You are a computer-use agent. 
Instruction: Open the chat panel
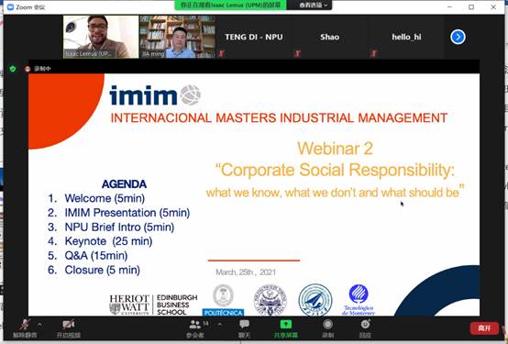pyautogui.click(x=244, y=328)
